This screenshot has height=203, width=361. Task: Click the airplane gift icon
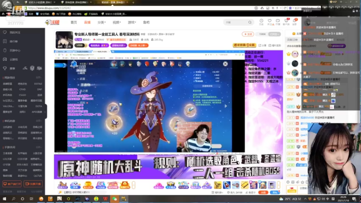[x=236, y=185]
